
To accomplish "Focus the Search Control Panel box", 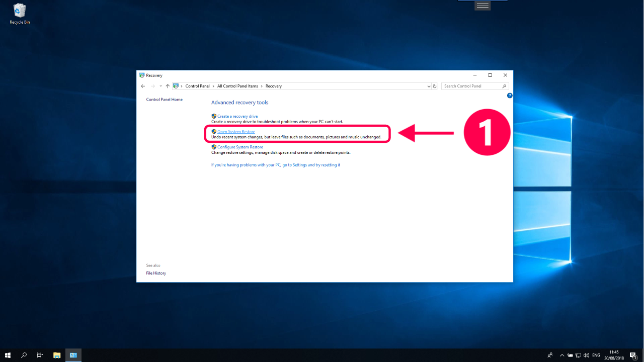I will point(475,86).
